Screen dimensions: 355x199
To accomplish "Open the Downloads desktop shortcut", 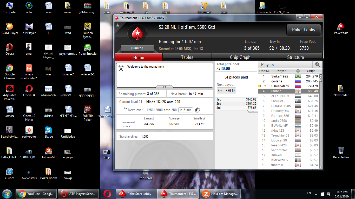I will click(x=263, y=8).
